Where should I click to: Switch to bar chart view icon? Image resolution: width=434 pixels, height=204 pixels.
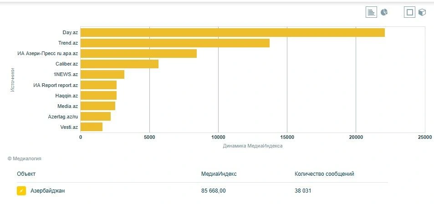371,12
